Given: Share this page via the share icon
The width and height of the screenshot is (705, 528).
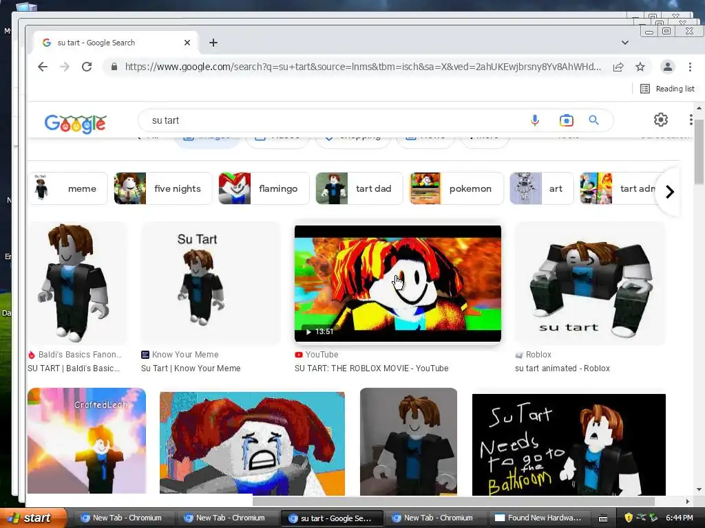Looking at the screenshot, I should coord(618,67).
